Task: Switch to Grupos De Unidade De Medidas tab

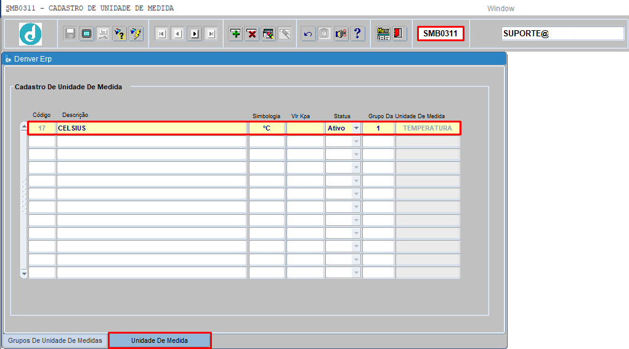Action: [x=55, y=340]
